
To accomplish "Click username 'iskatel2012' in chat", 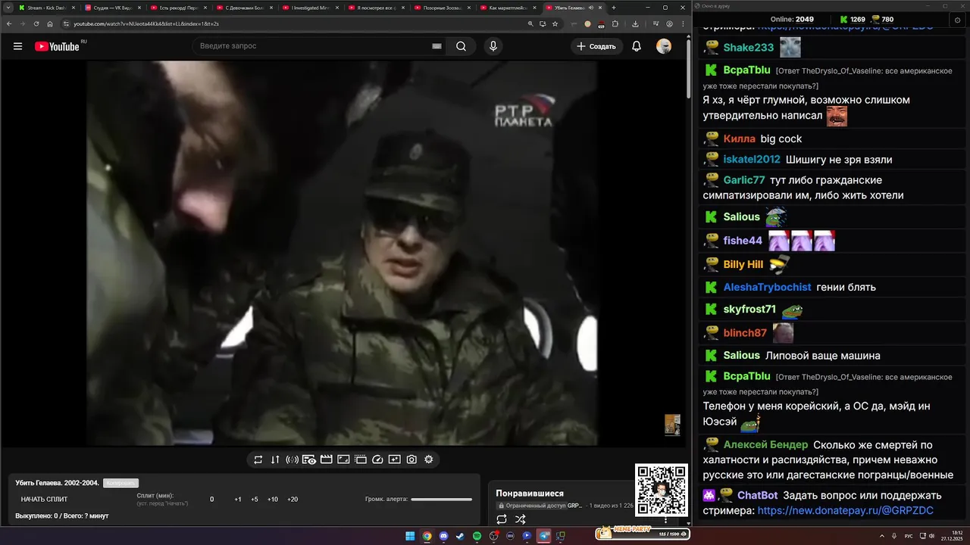I will (x=752, y=160).
